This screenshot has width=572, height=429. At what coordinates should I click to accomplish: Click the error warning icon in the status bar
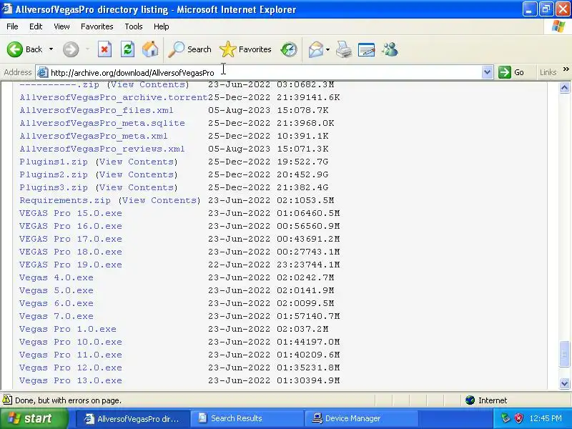7,400
